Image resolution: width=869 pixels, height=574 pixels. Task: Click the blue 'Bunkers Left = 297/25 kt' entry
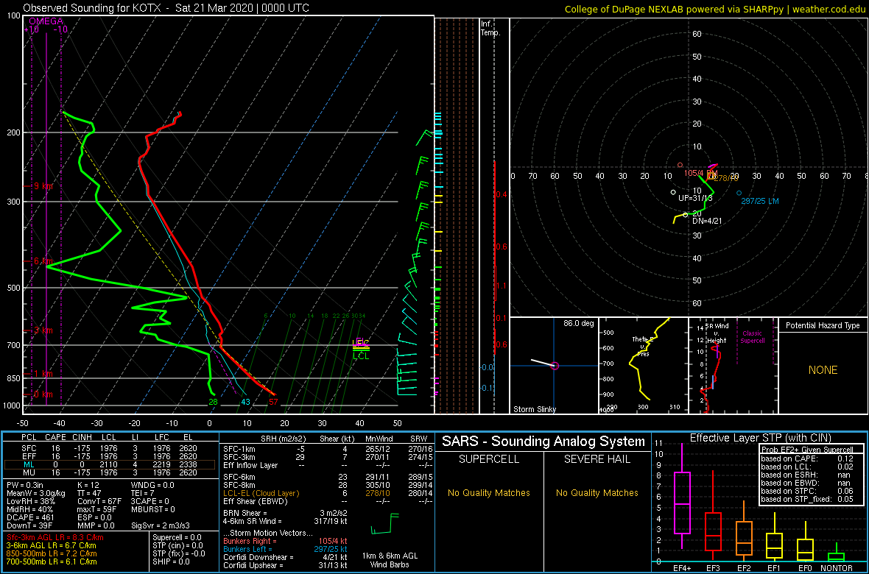pyautogui.click(x=286, y=548)
